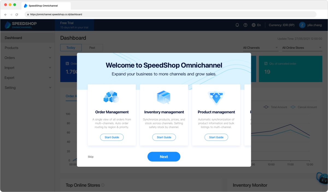This screenshot has width=328, height=192.
Task: Start Guide for Inventory management
Action: (x=164, y=137)
